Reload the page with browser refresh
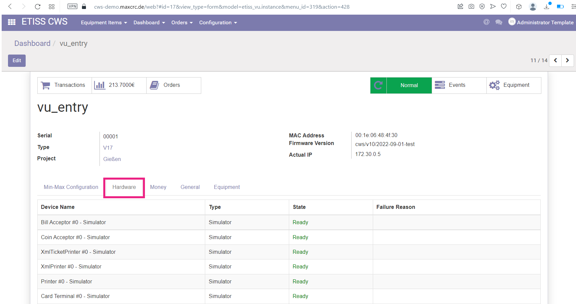This screenshot has height=304, width=576. pyautogui.click(x=38, y=6)
